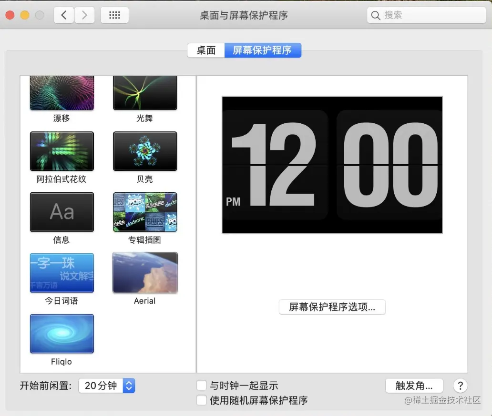Select the 贝壳 screen saver

(x=144, y=151)
